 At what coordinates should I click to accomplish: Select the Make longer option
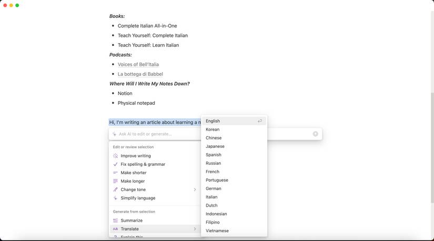tap(155, 181)
